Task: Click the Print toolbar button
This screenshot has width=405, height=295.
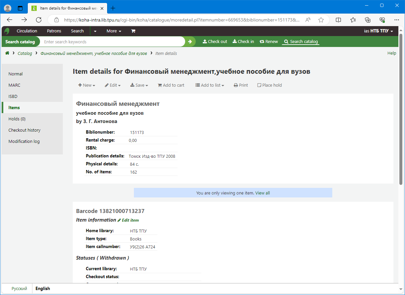Action: (241, 85)
